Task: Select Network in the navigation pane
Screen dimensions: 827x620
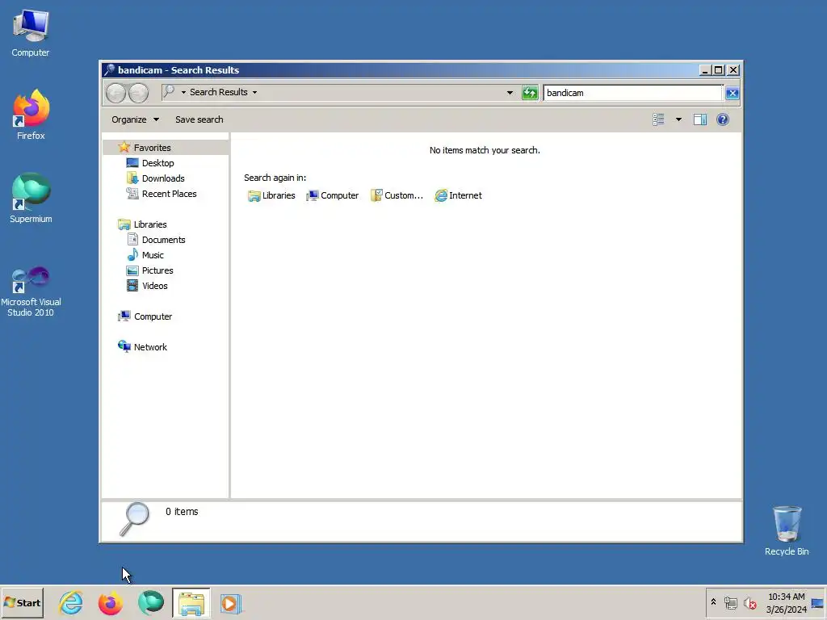Action: [x=142, y=347]
